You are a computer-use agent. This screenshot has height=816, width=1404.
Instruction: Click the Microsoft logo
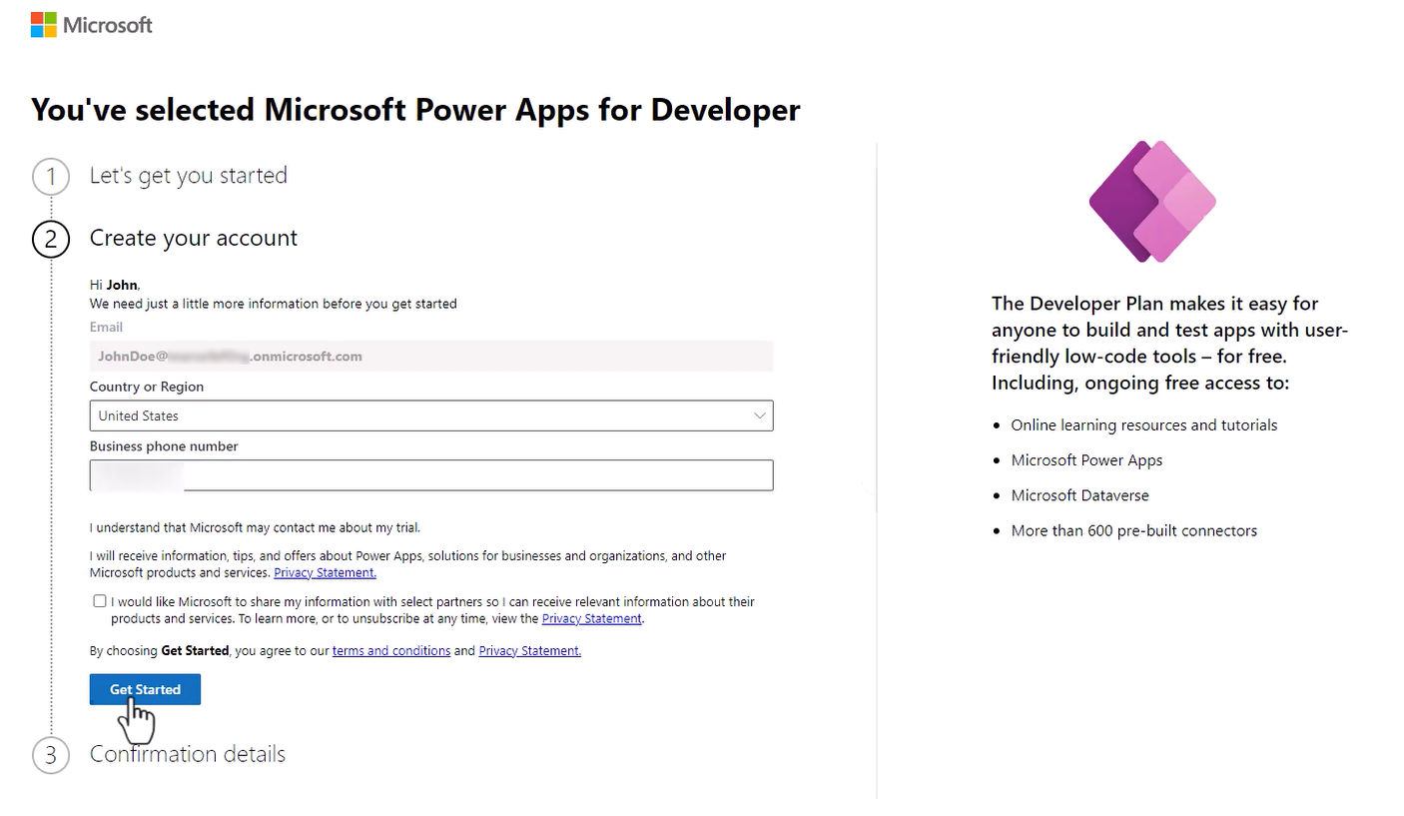91,23
